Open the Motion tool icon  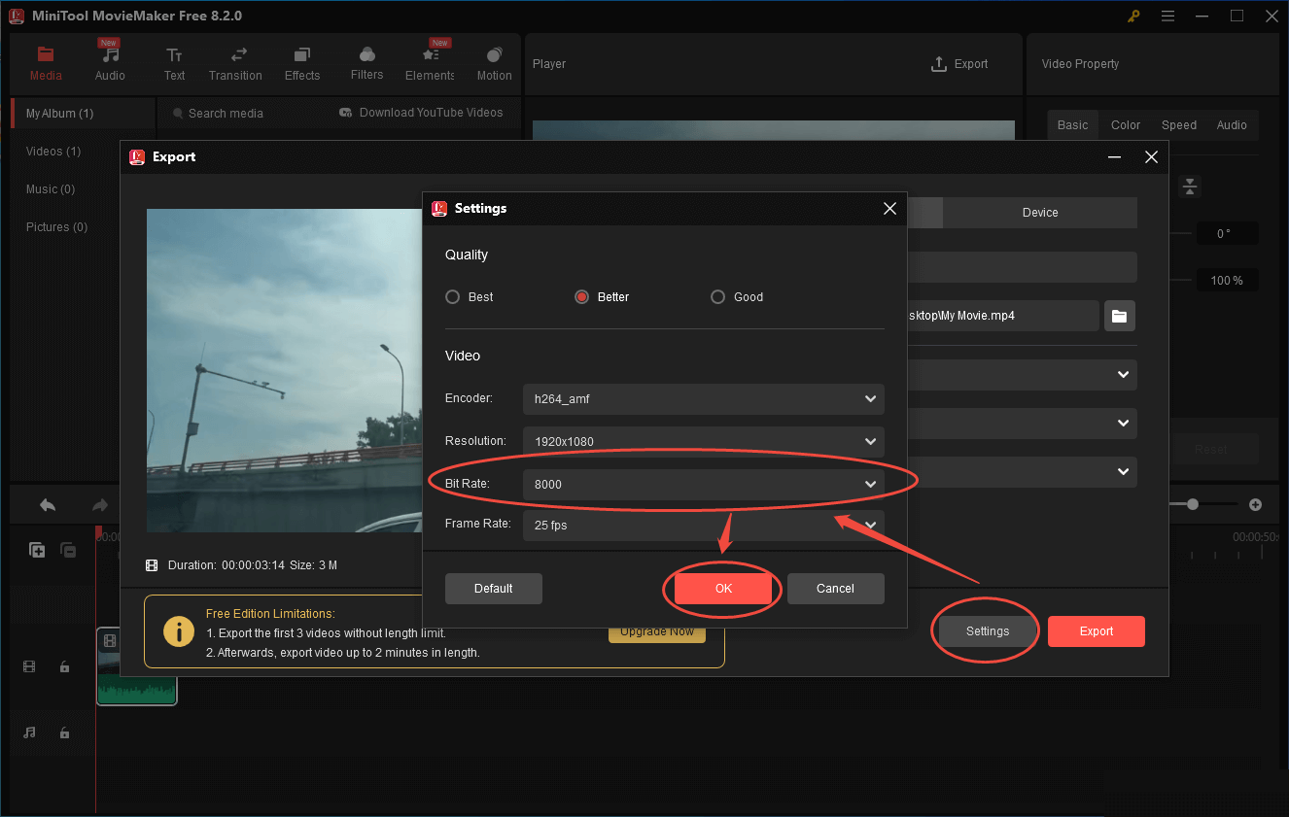[494, 55]
